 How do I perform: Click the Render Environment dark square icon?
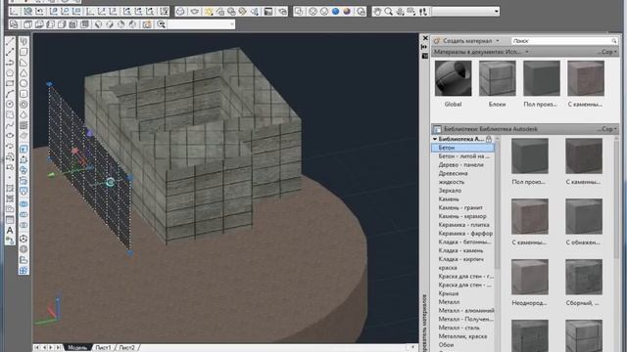(268, 12)
